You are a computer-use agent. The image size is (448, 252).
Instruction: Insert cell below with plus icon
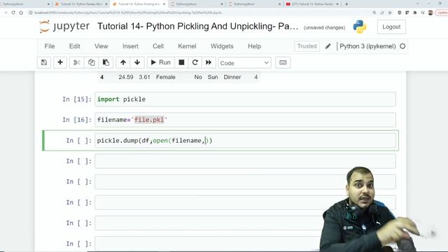(x=60, y=62)
